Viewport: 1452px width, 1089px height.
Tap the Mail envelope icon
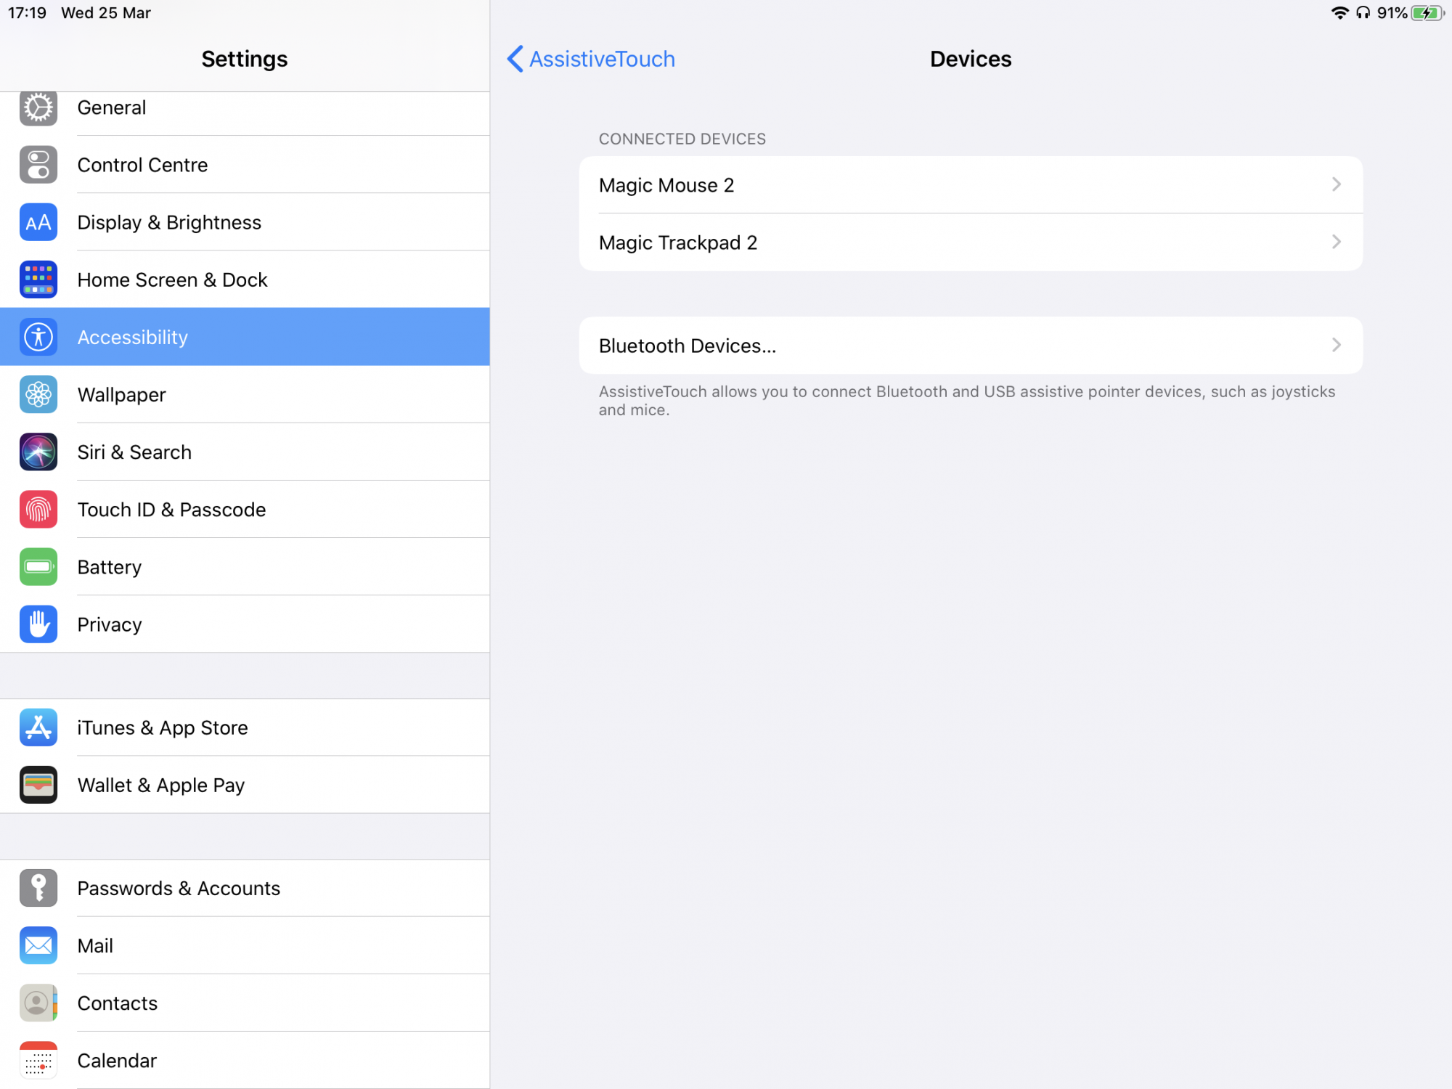(x=38, y=945)
